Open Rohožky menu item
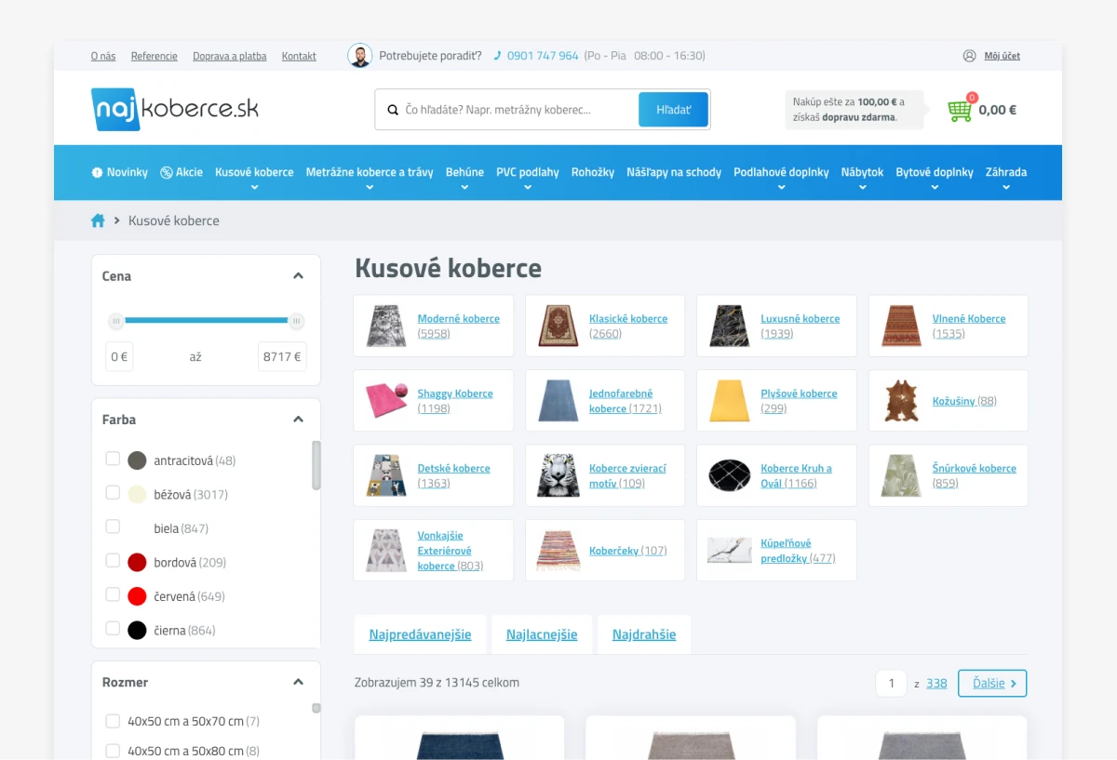The image size is (1117, 760). 593,172
